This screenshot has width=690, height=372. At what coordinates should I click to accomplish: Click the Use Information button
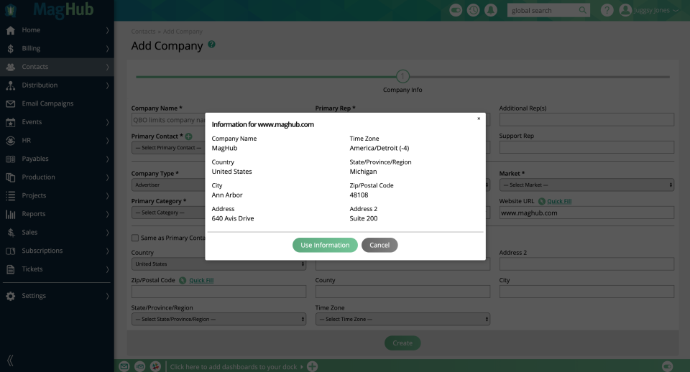click(325, 246)
